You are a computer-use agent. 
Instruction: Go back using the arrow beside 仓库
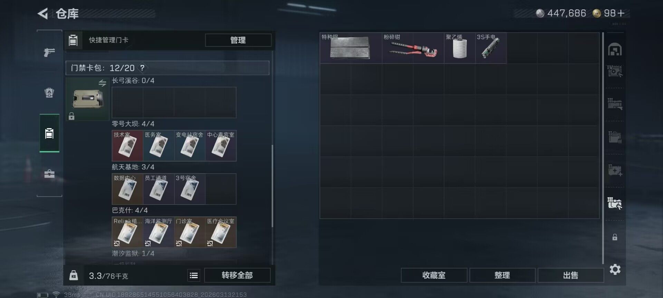43,14
